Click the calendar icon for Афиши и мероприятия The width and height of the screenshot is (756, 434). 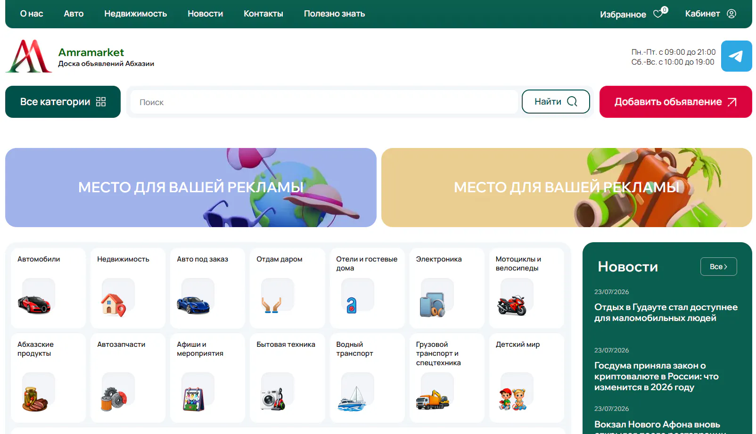[x=193, y=399]
